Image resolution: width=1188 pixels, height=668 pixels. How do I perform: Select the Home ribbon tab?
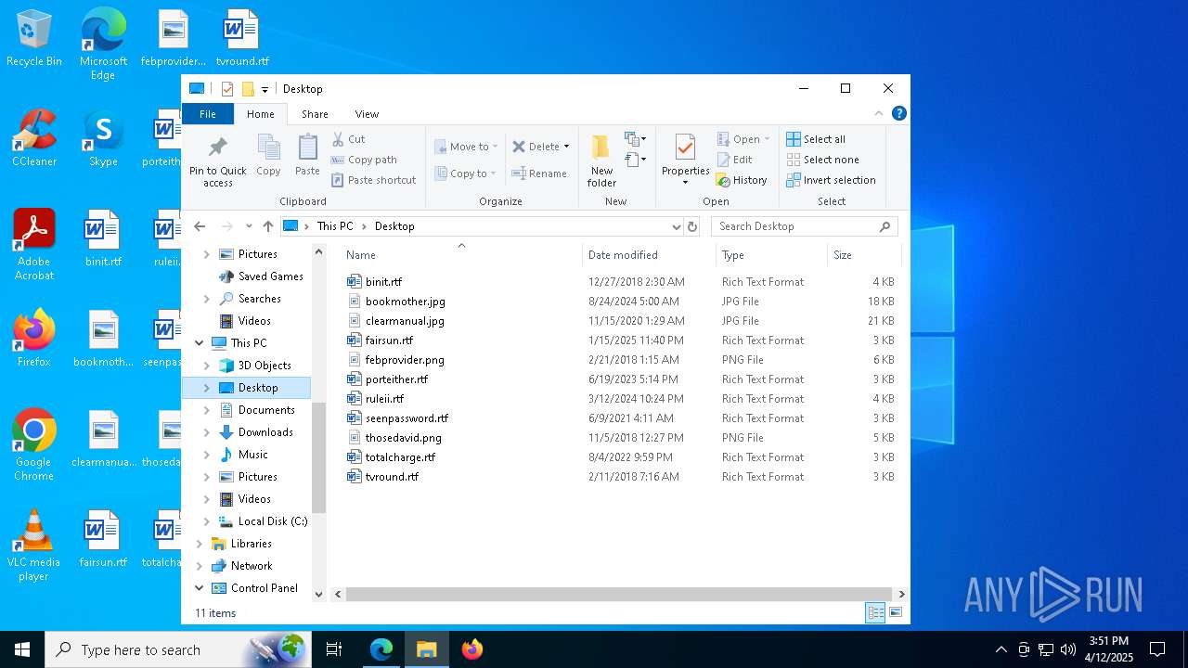261,114
